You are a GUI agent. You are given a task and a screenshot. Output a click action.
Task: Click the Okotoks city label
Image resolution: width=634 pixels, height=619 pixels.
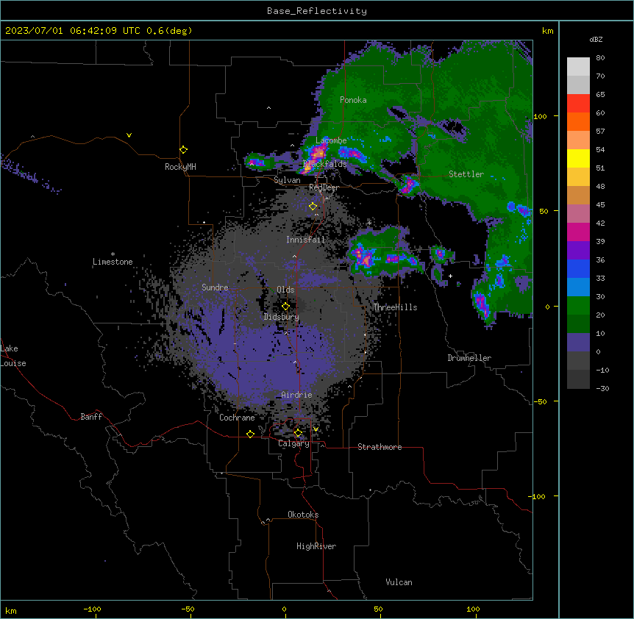pos(303,515)
